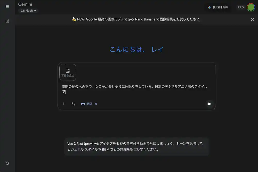Click the 写真を追加 add photo box

click(68, 72)
